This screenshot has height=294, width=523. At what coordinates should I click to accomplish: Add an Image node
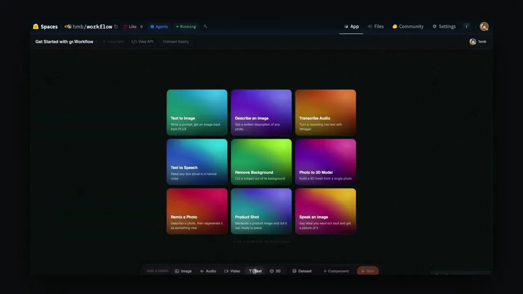pos(183,271)
